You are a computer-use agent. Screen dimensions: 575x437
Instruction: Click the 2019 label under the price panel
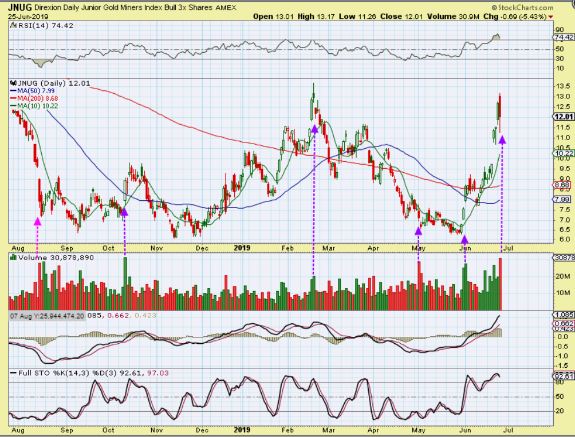[242, 248]
